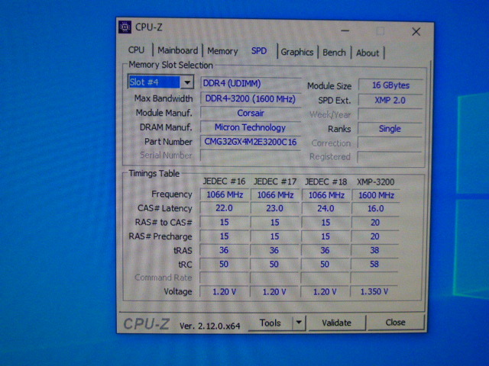
Task: Click the Corsair module manufacturer value
Action: pos(251,113)
